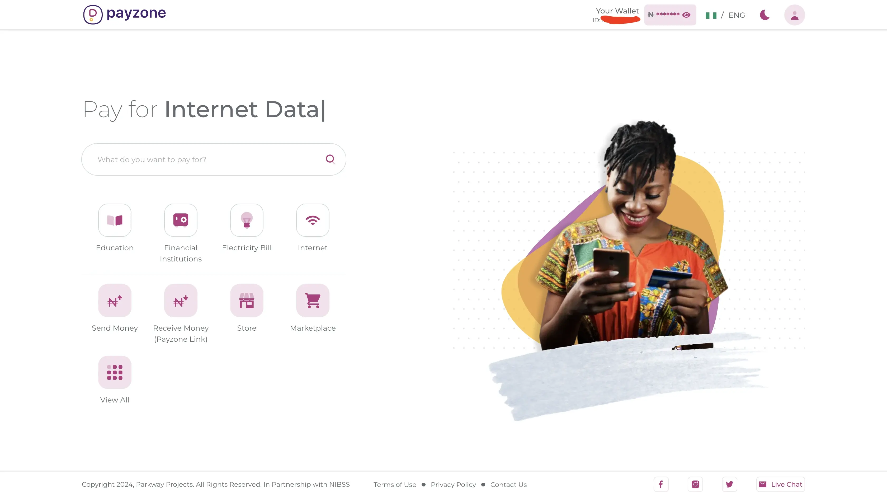The width and height of the screenshot is (887, 497).
Task: Open user profile account dropdown
Action: click(x=794, y=15)
